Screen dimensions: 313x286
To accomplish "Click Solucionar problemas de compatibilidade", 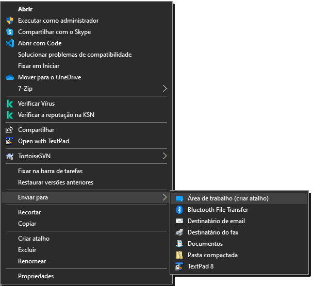I will pos(75,55).
